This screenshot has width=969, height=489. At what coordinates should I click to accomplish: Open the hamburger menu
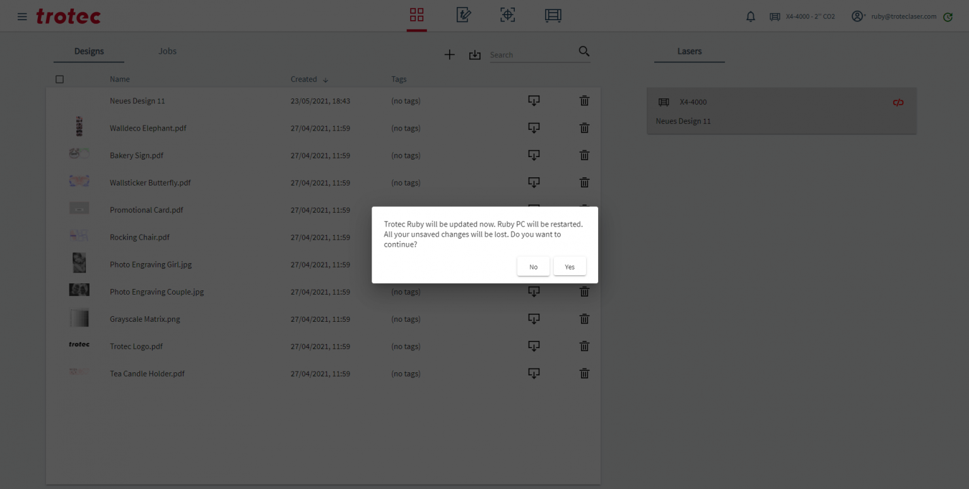22,16
